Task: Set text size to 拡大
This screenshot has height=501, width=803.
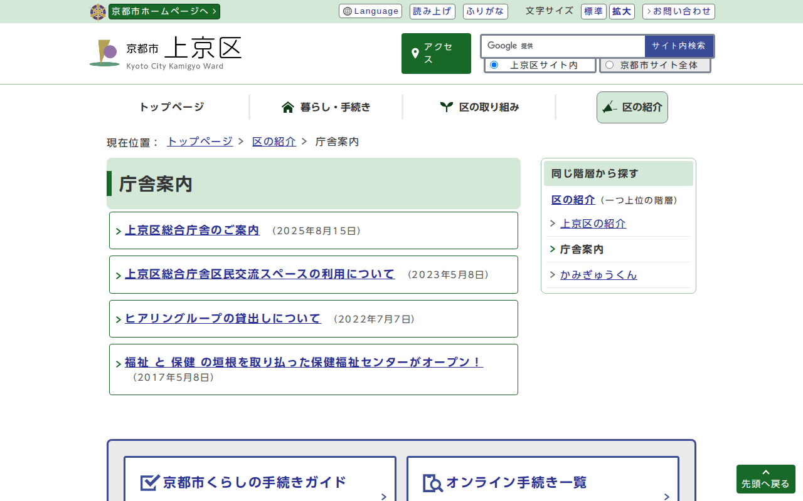Action: click(x=622, y=11)
